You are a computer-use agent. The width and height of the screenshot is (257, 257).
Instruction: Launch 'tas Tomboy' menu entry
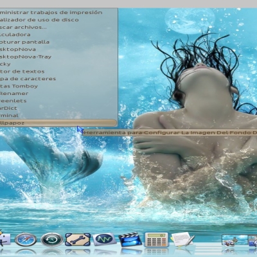[58, 86]
